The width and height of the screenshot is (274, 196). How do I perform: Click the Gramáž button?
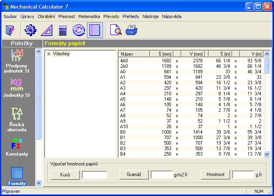coord(134,174)
